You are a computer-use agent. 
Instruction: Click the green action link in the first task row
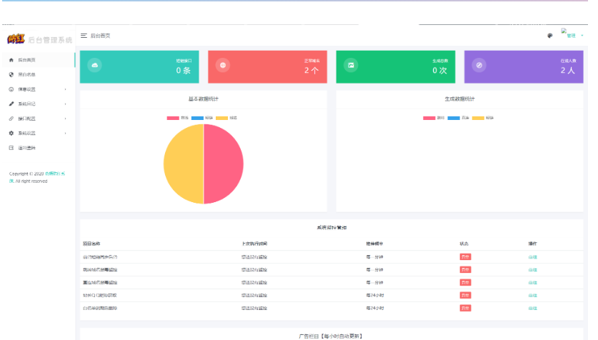coord(532,257)
